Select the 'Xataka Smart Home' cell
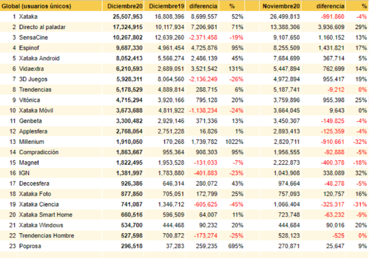This screenshot has height=258, width=369. pyautogui.click(x=46, y=215)
